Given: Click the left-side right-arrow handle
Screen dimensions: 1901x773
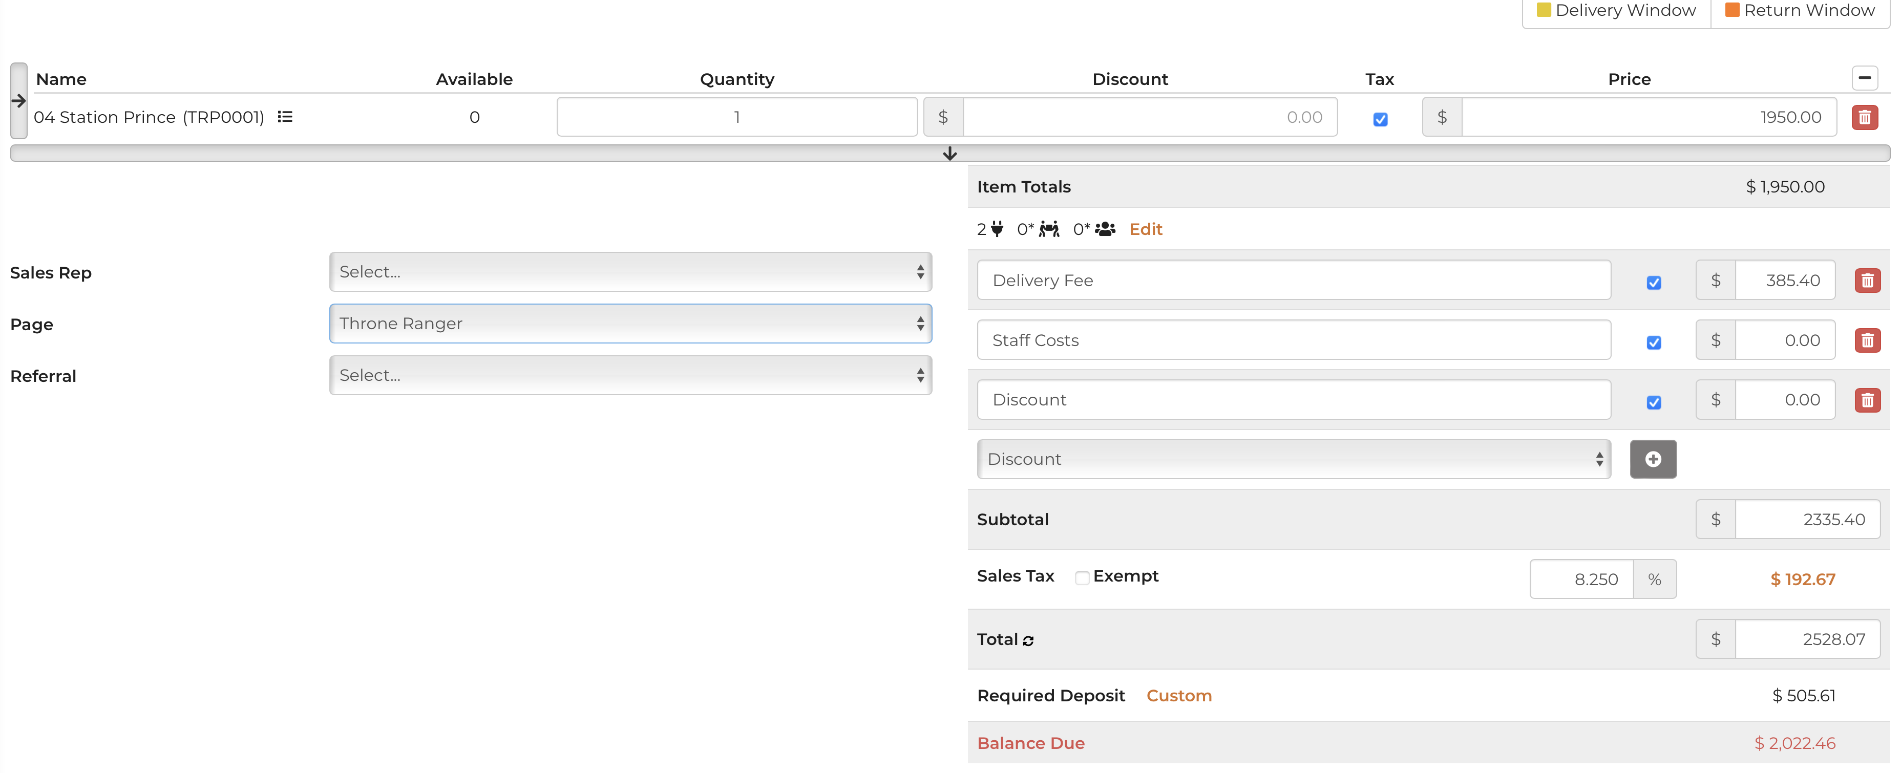Looking at the screenshot, I should coord(18,101).
